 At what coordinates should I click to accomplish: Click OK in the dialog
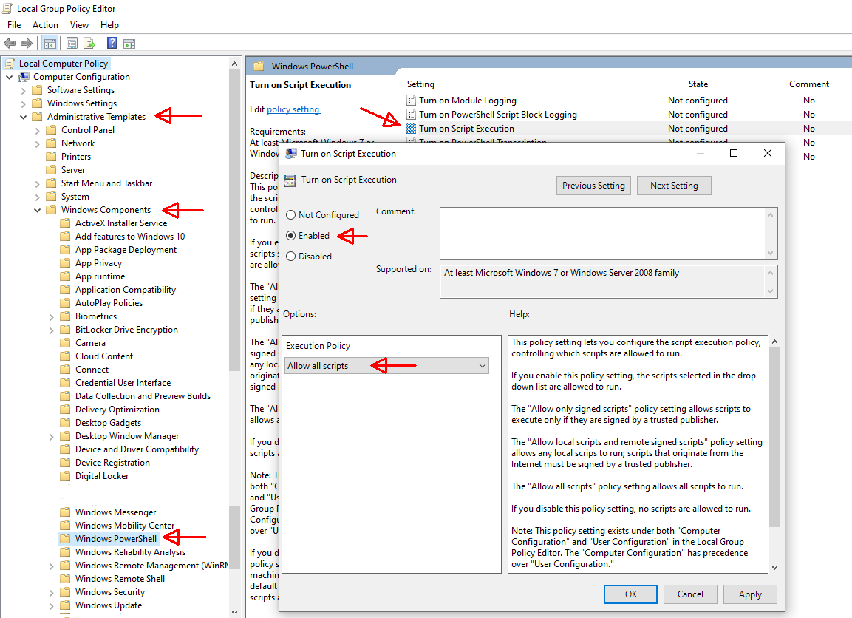coord(630,594)
